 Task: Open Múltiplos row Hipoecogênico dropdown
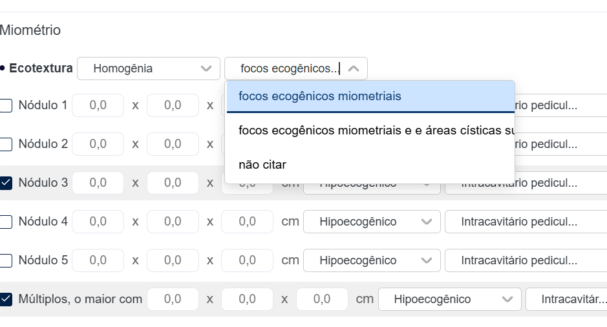[449, 299]
